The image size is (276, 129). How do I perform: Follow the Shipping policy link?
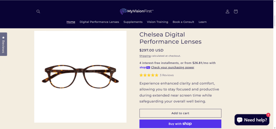pos(145,56)
